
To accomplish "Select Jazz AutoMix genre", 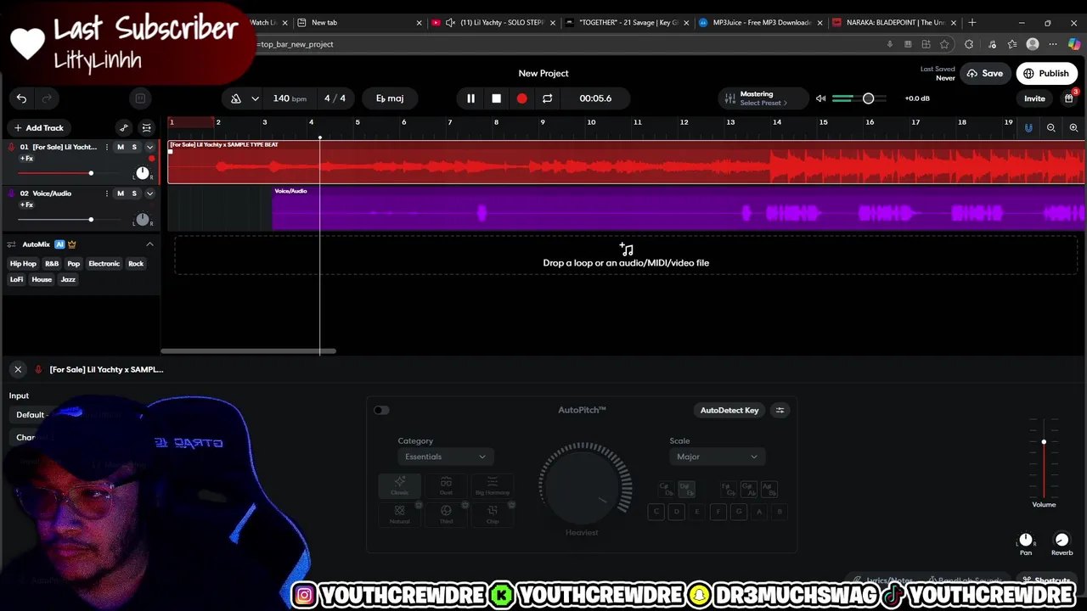I will pyautogui.click(x=68, y=279).
